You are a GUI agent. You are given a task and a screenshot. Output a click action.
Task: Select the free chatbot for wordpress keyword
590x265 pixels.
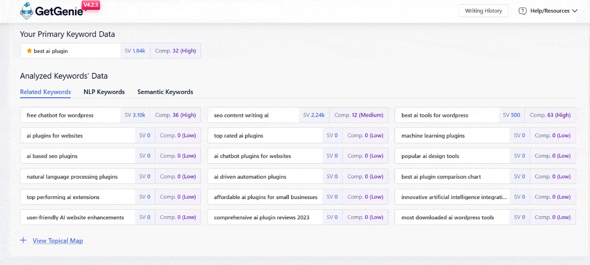(60, 115)
